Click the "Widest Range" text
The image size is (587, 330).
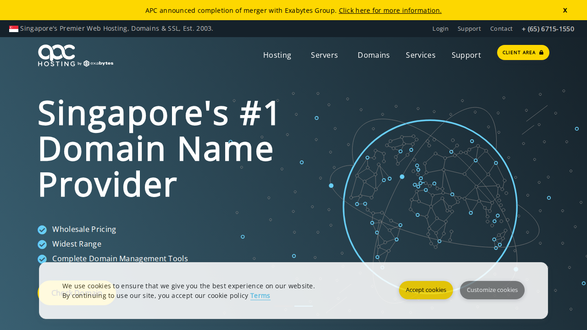tap(77, 244)
